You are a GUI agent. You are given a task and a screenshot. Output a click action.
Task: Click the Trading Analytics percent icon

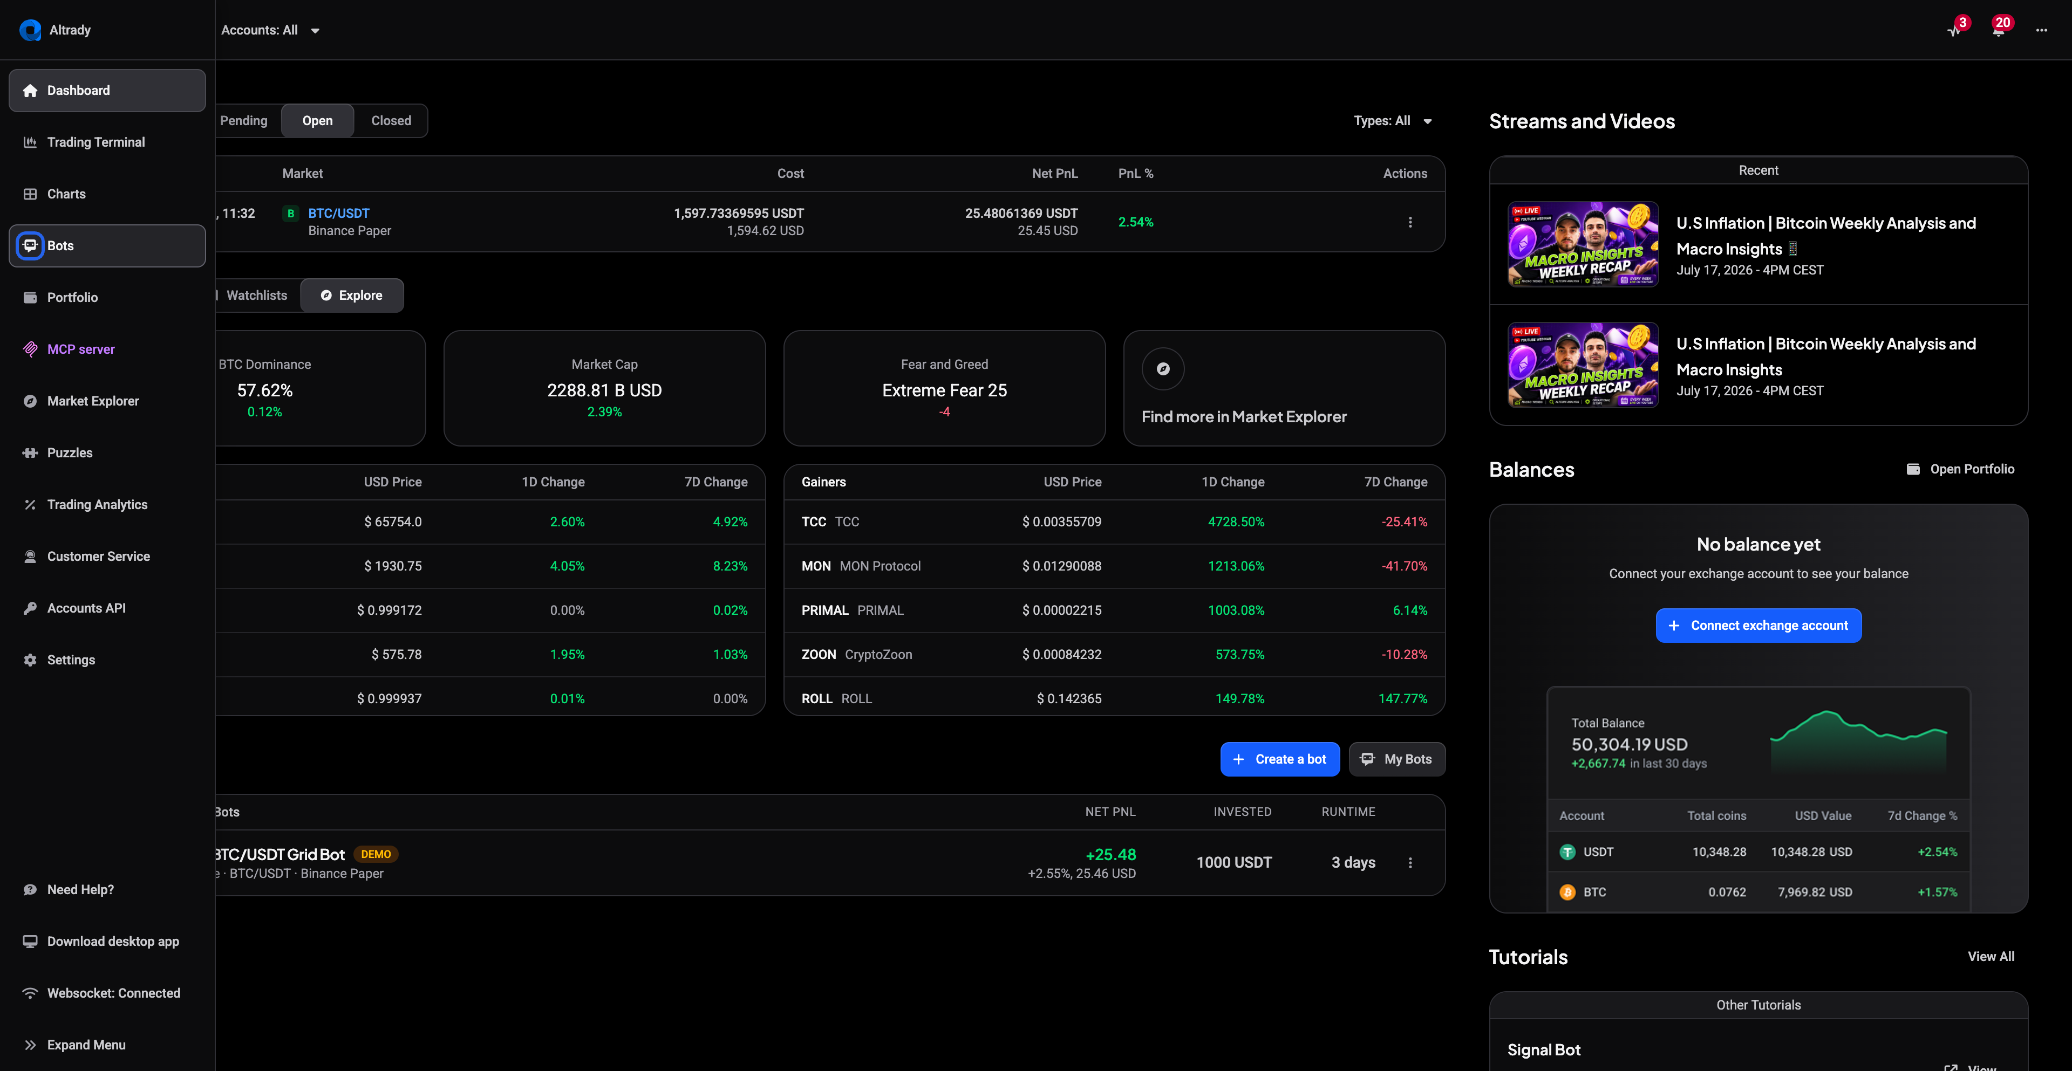click(x=31, y=505)
